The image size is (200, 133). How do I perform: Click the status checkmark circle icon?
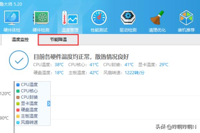click(x=19, y=60)
